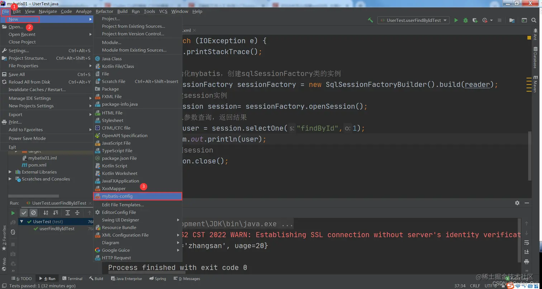Image resolution: width=542 pixels, height=289 pixels.
Task: Rerun the test via circular arrows icon
Action: pyautogui.click(x=13, y=232)
